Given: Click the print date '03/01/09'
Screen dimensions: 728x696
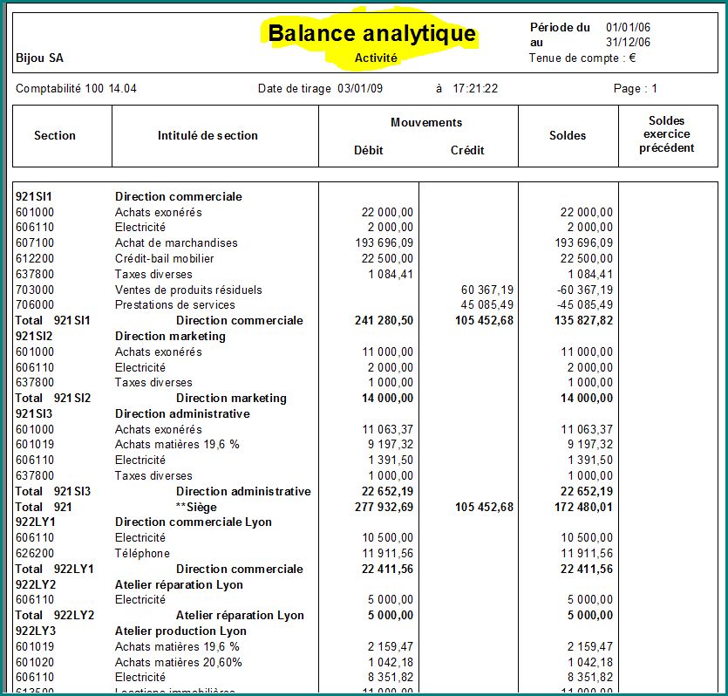Looking at the screenshot, I should point(360,88).
